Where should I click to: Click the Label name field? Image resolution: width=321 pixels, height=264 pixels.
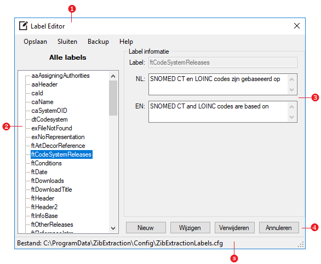223,62
